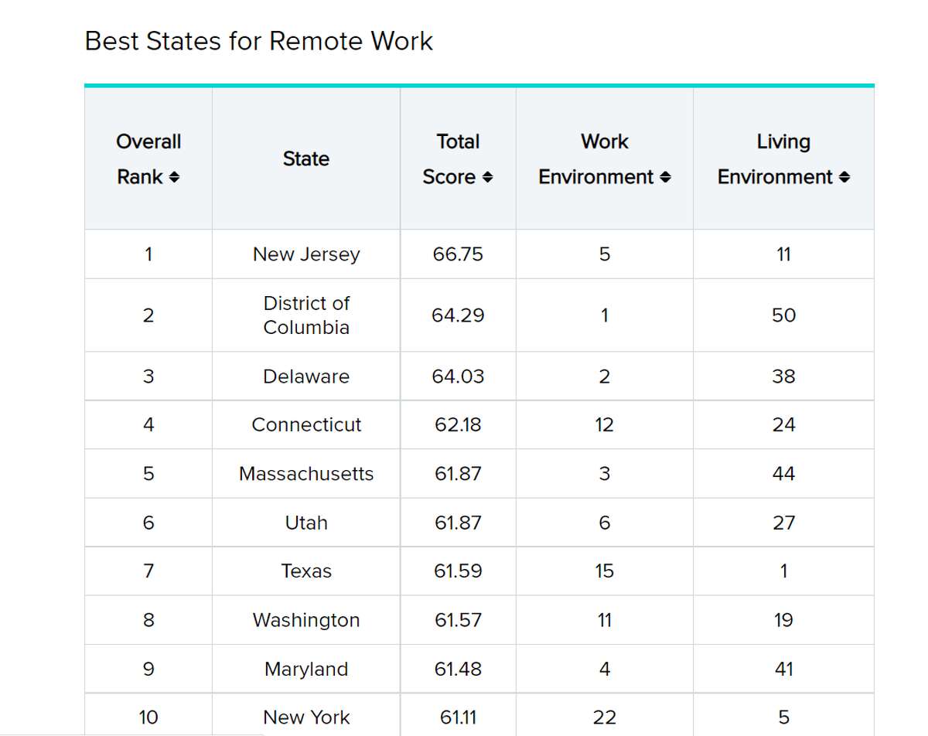Select the Best States for Remote Work heading
The height and width of the screenshot is (736, 928).
(259, 41)
